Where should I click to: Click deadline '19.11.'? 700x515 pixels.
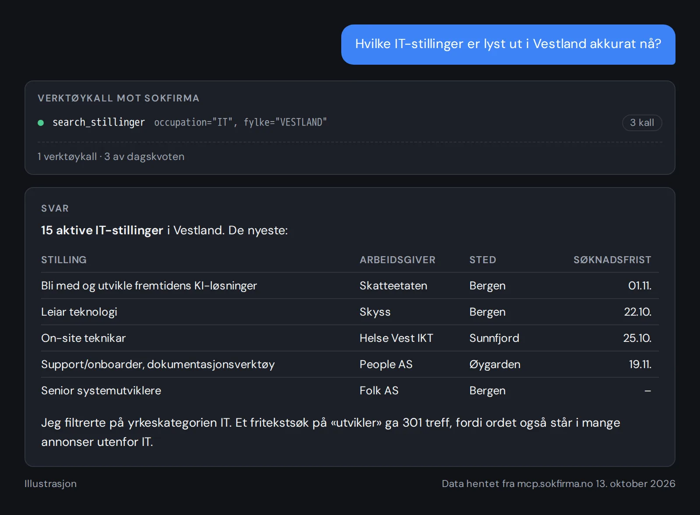click(640, 364)
